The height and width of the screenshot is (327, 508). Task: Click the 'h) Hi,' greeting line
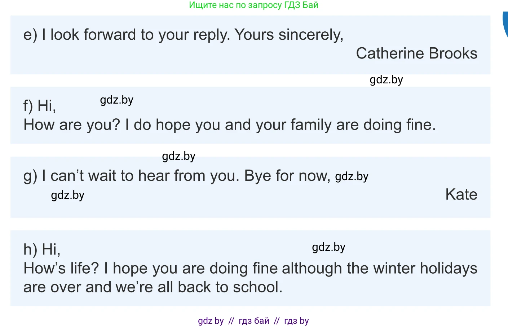42,249
